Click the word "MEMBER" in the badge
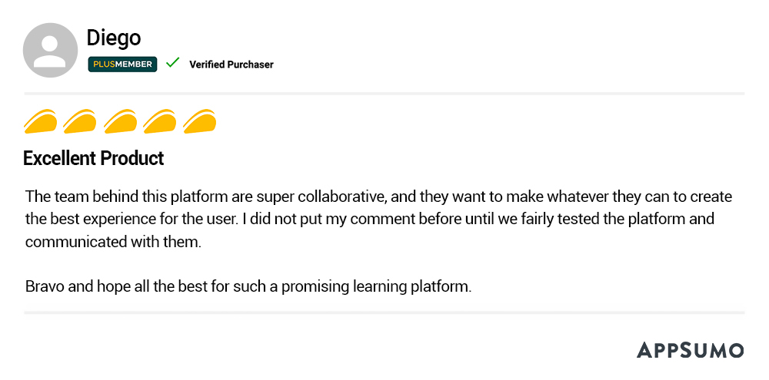The image size is (769, 380). (134, 64)
